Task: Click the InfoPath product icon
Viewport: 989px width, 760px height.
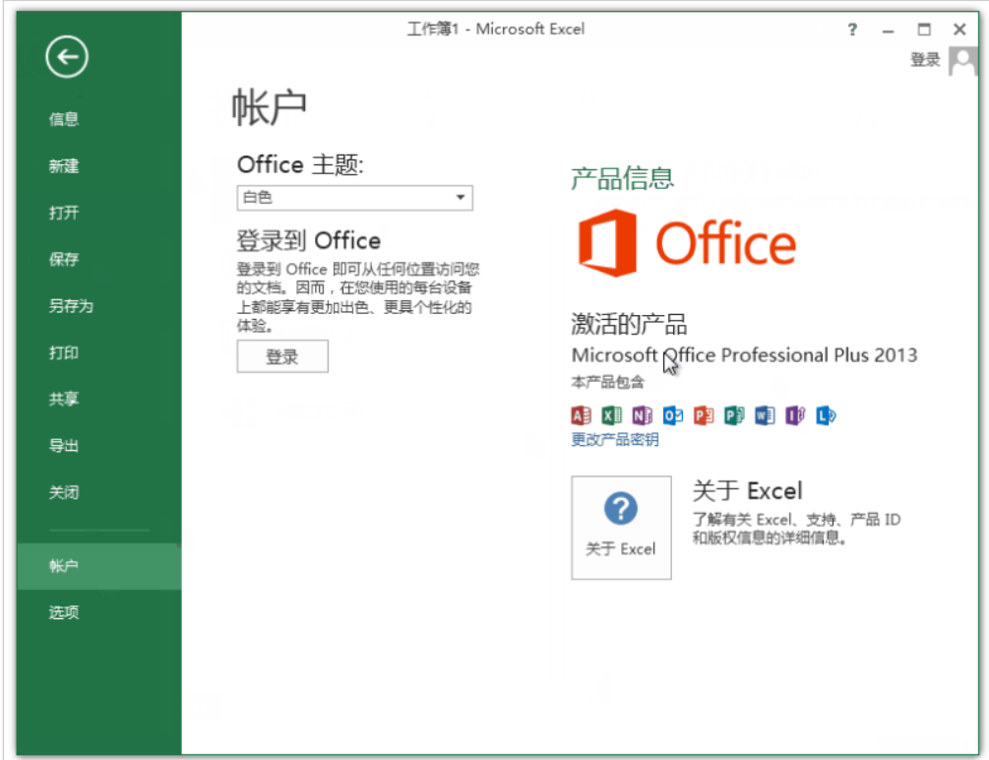Action: point(795,415)
